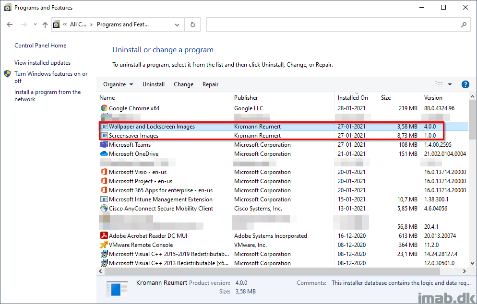Click the Repair toolbar button
Screen dimensions: 477x304
tap(211, 84)
